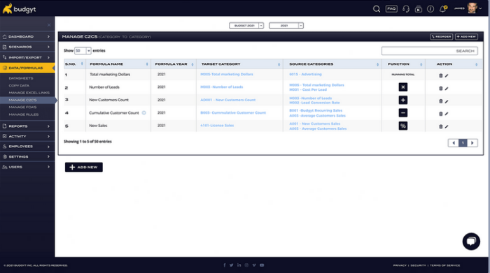The image size is (490, 273).
Task: Delete the Cumulative Customer Count formula
Action: tap(440, 114)
